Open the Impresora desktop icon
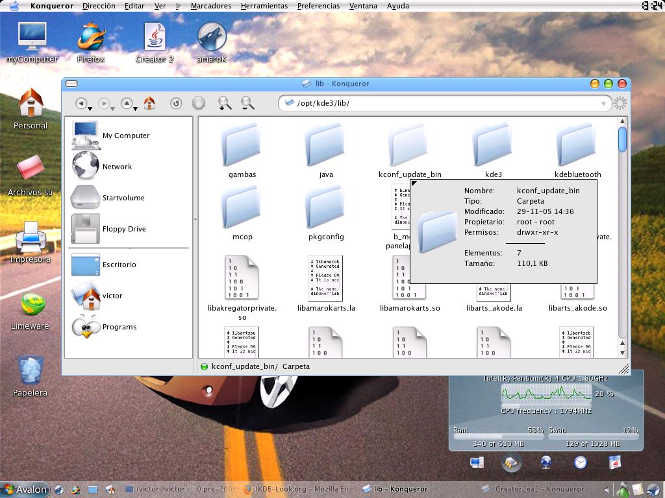665x498 pixels. (30, 243)
